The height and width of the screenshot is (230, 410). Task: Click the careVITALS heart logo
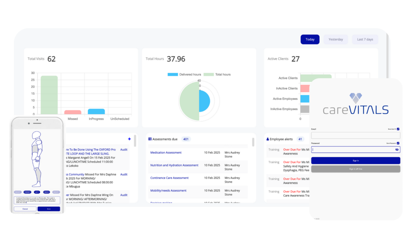tap(356, 98)
